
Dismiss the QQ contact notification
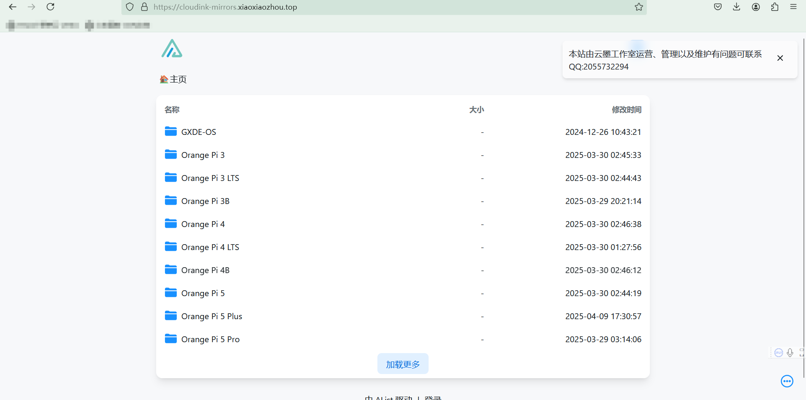[x=780, y=58]
